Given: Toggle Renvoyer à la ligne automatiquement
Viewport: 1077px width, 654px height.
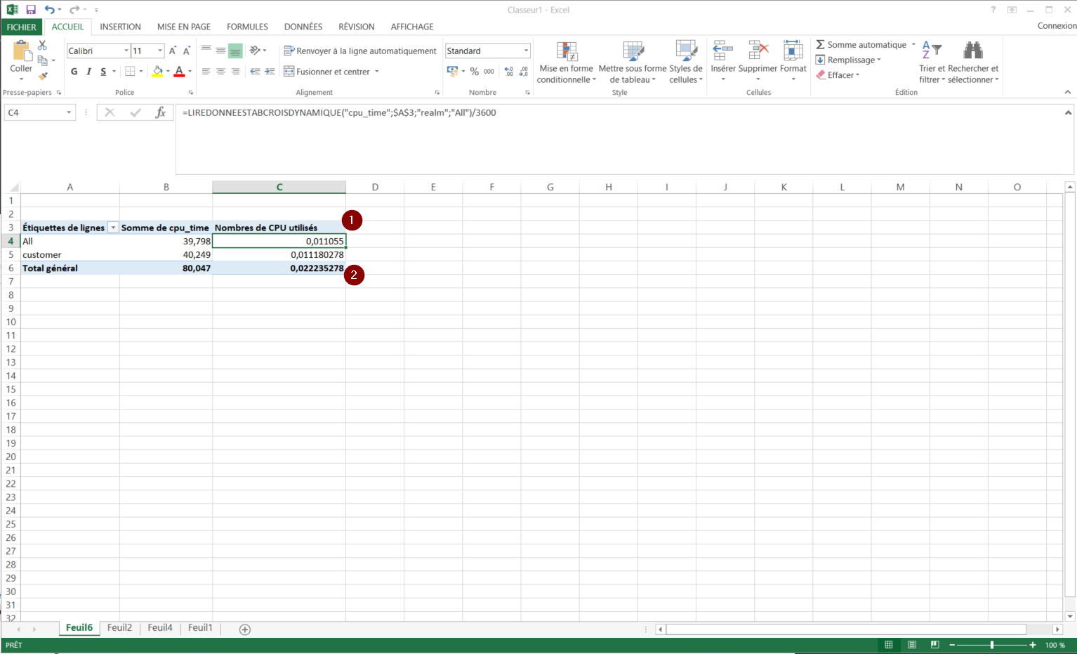Looking at the screenshot, I should [x=360, y=51].
